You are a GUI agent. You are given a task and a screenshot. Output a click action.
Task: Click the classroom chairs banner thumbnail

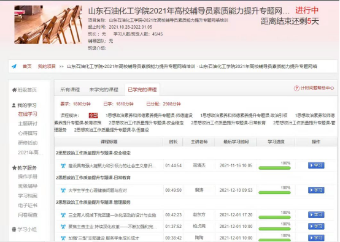tap(48, 25)
